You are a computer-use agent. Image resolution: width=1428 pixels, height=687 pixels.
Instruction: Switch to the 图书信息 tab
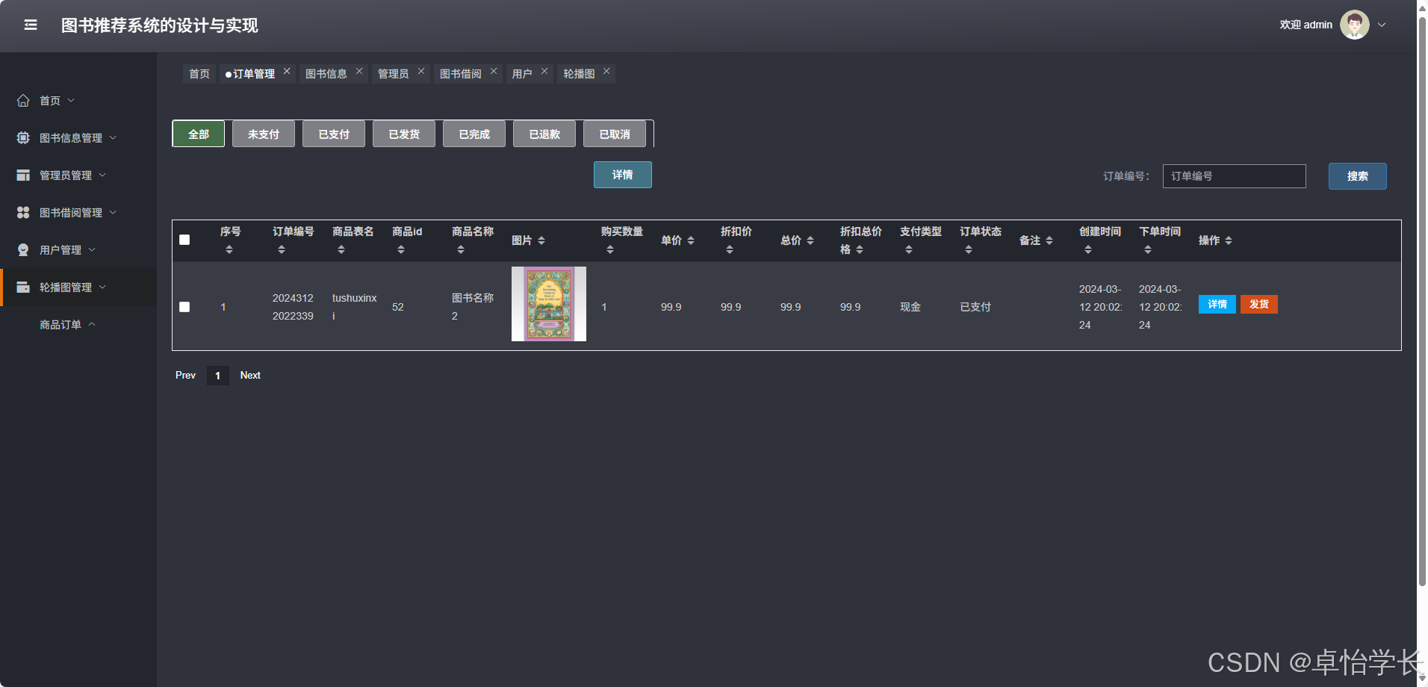[x=326, y=74]
